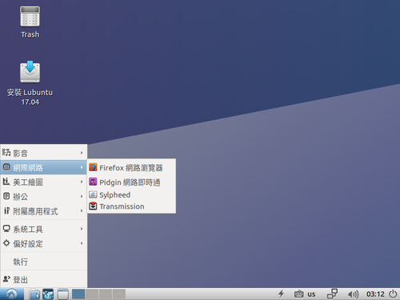Open the volume control speaker icon
The width and height of the screenshot is (400, 300).
[354, 294]
